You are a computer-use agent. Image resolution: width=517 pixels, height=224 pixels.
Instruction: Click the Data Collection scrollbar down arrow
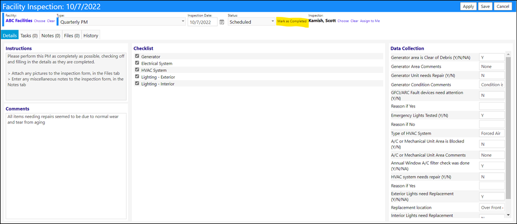coord(508,215)
